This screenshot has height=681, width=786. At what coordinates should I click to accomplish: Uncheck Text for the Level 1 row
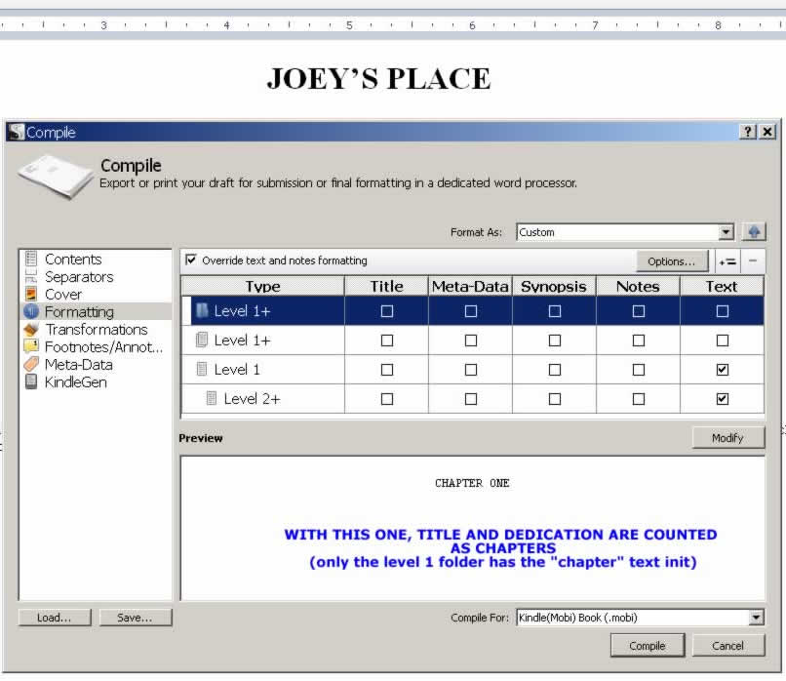click(x=722, y=370)
